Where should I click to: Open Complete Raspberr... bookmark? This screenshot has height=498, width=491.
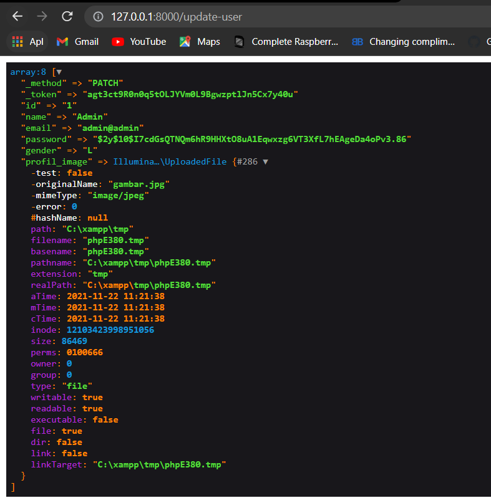pyautogui.click(x=286, y=42)
